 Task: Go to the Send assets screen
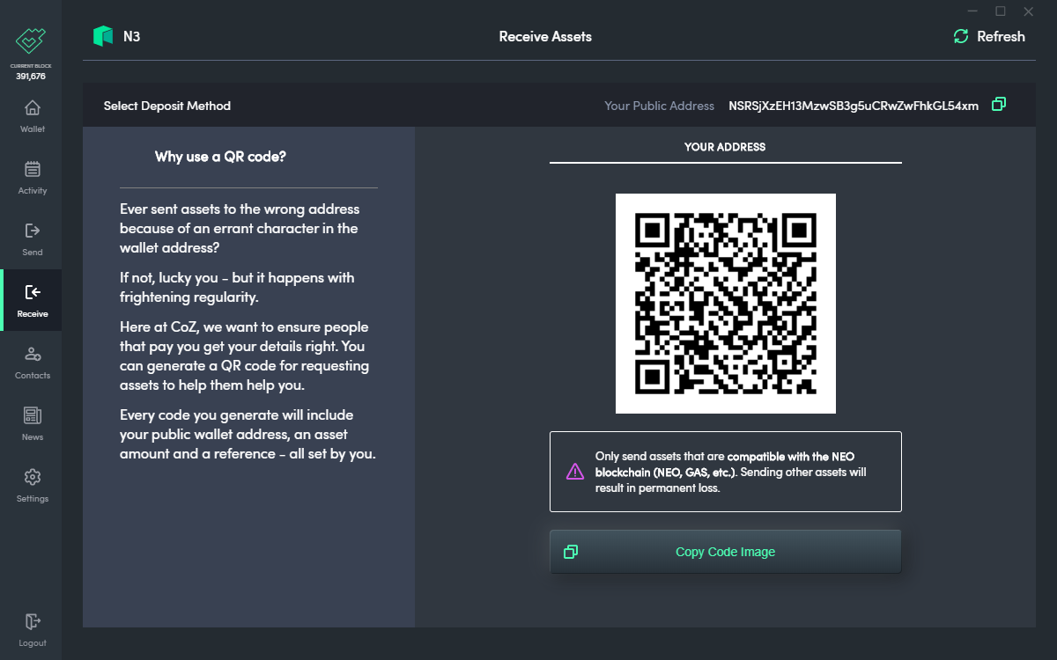tap(32, 238)
